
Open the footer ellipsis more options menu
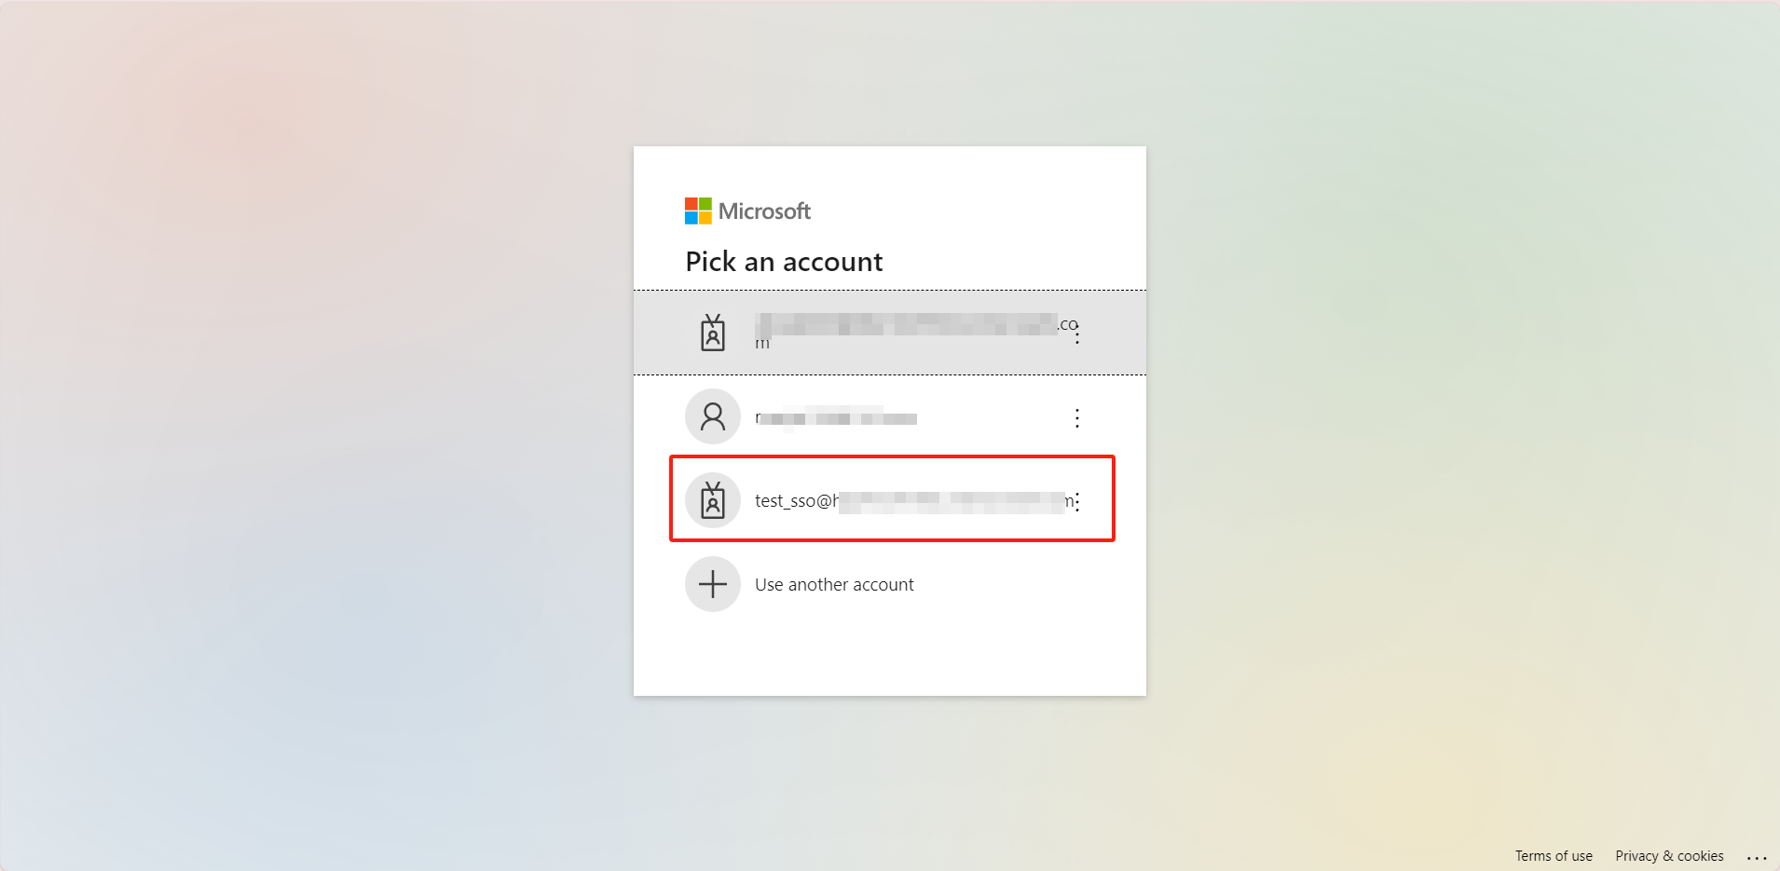[x=1757, y=857]
